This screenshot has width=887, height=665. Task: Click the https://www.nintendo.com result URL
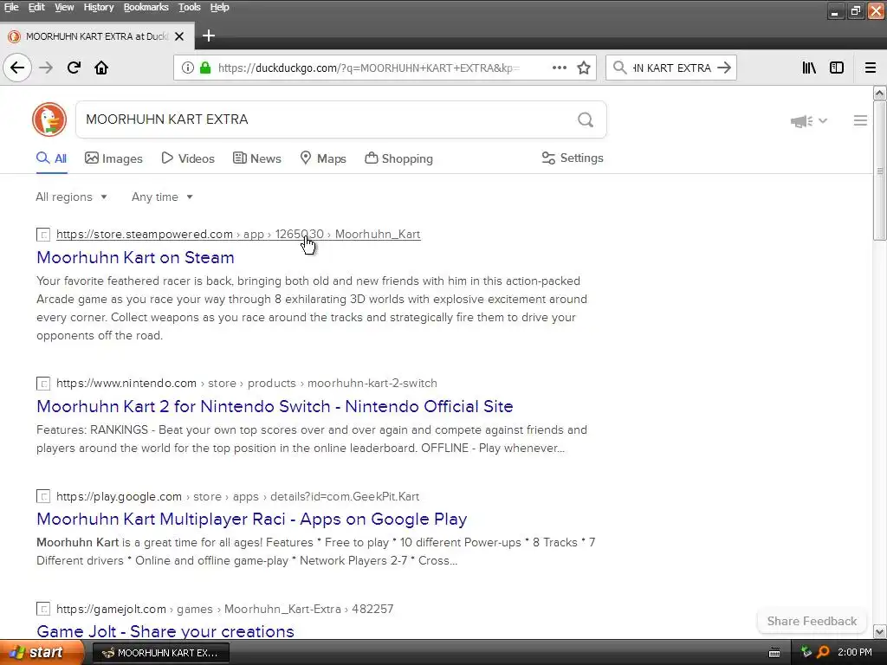click(126, 383)
